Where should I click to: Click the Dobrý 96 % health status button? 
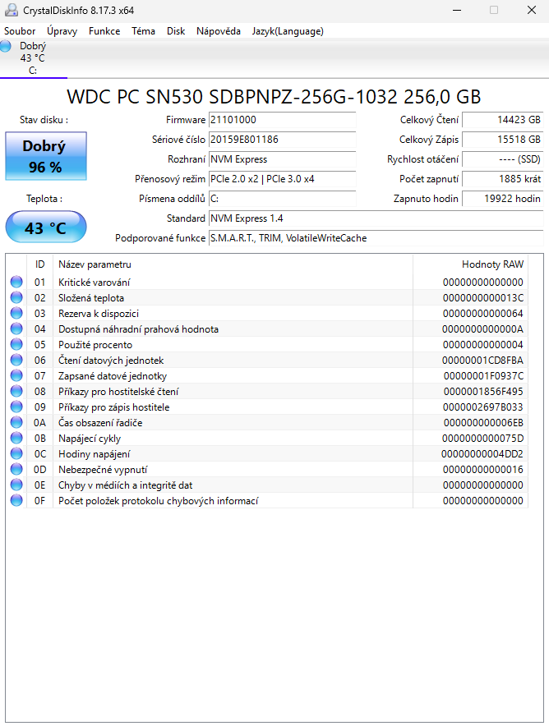(46, 156)
